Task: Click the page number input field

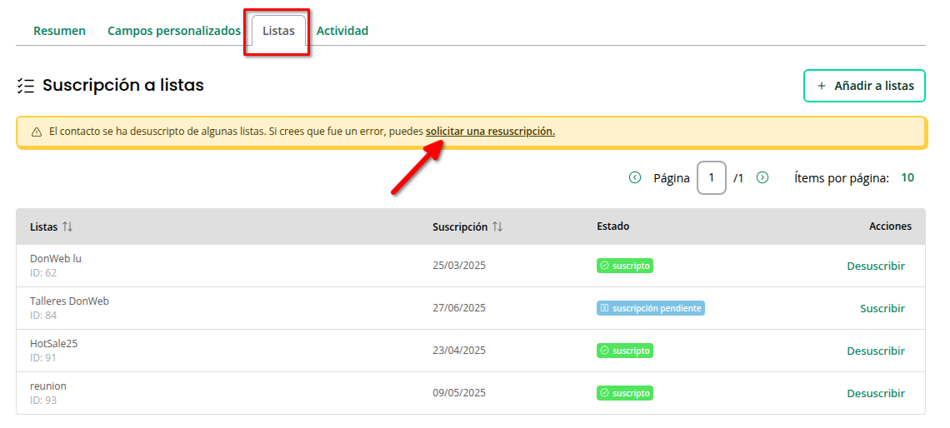Action: [711, 177]
